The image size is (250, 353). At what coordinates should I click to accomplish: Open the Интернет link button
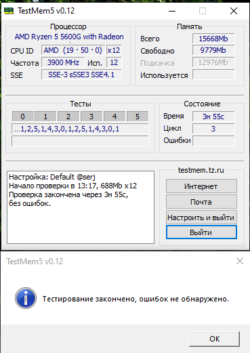click(x=201, y=186)
